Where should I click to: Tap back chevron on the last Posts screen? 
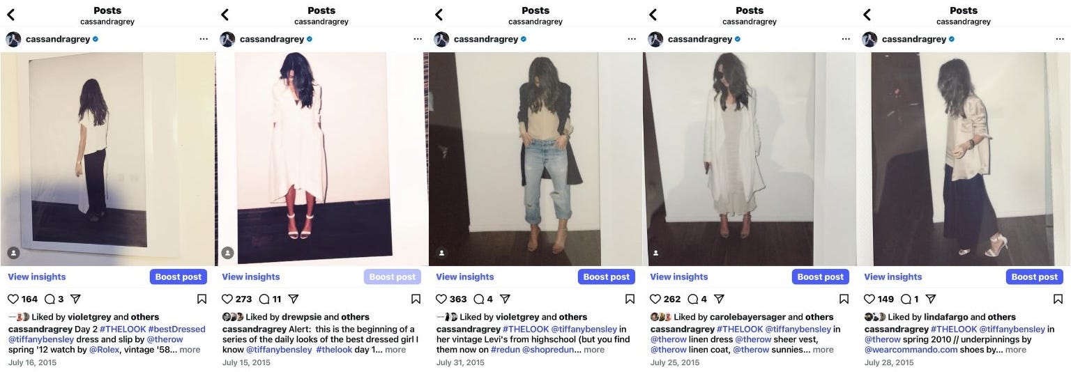(x=867, y=15)
